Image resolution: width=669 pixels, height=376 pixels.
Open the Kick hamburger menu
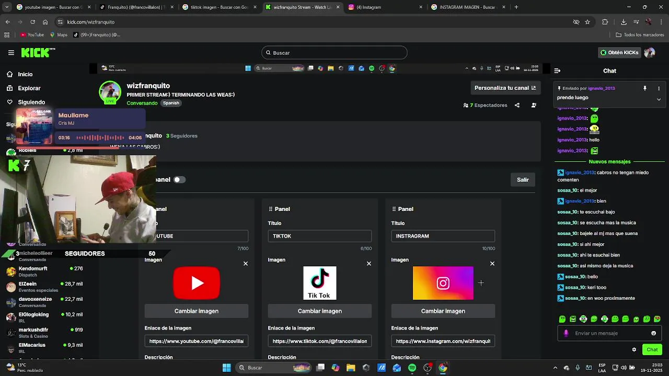click(x=11, y=53)
